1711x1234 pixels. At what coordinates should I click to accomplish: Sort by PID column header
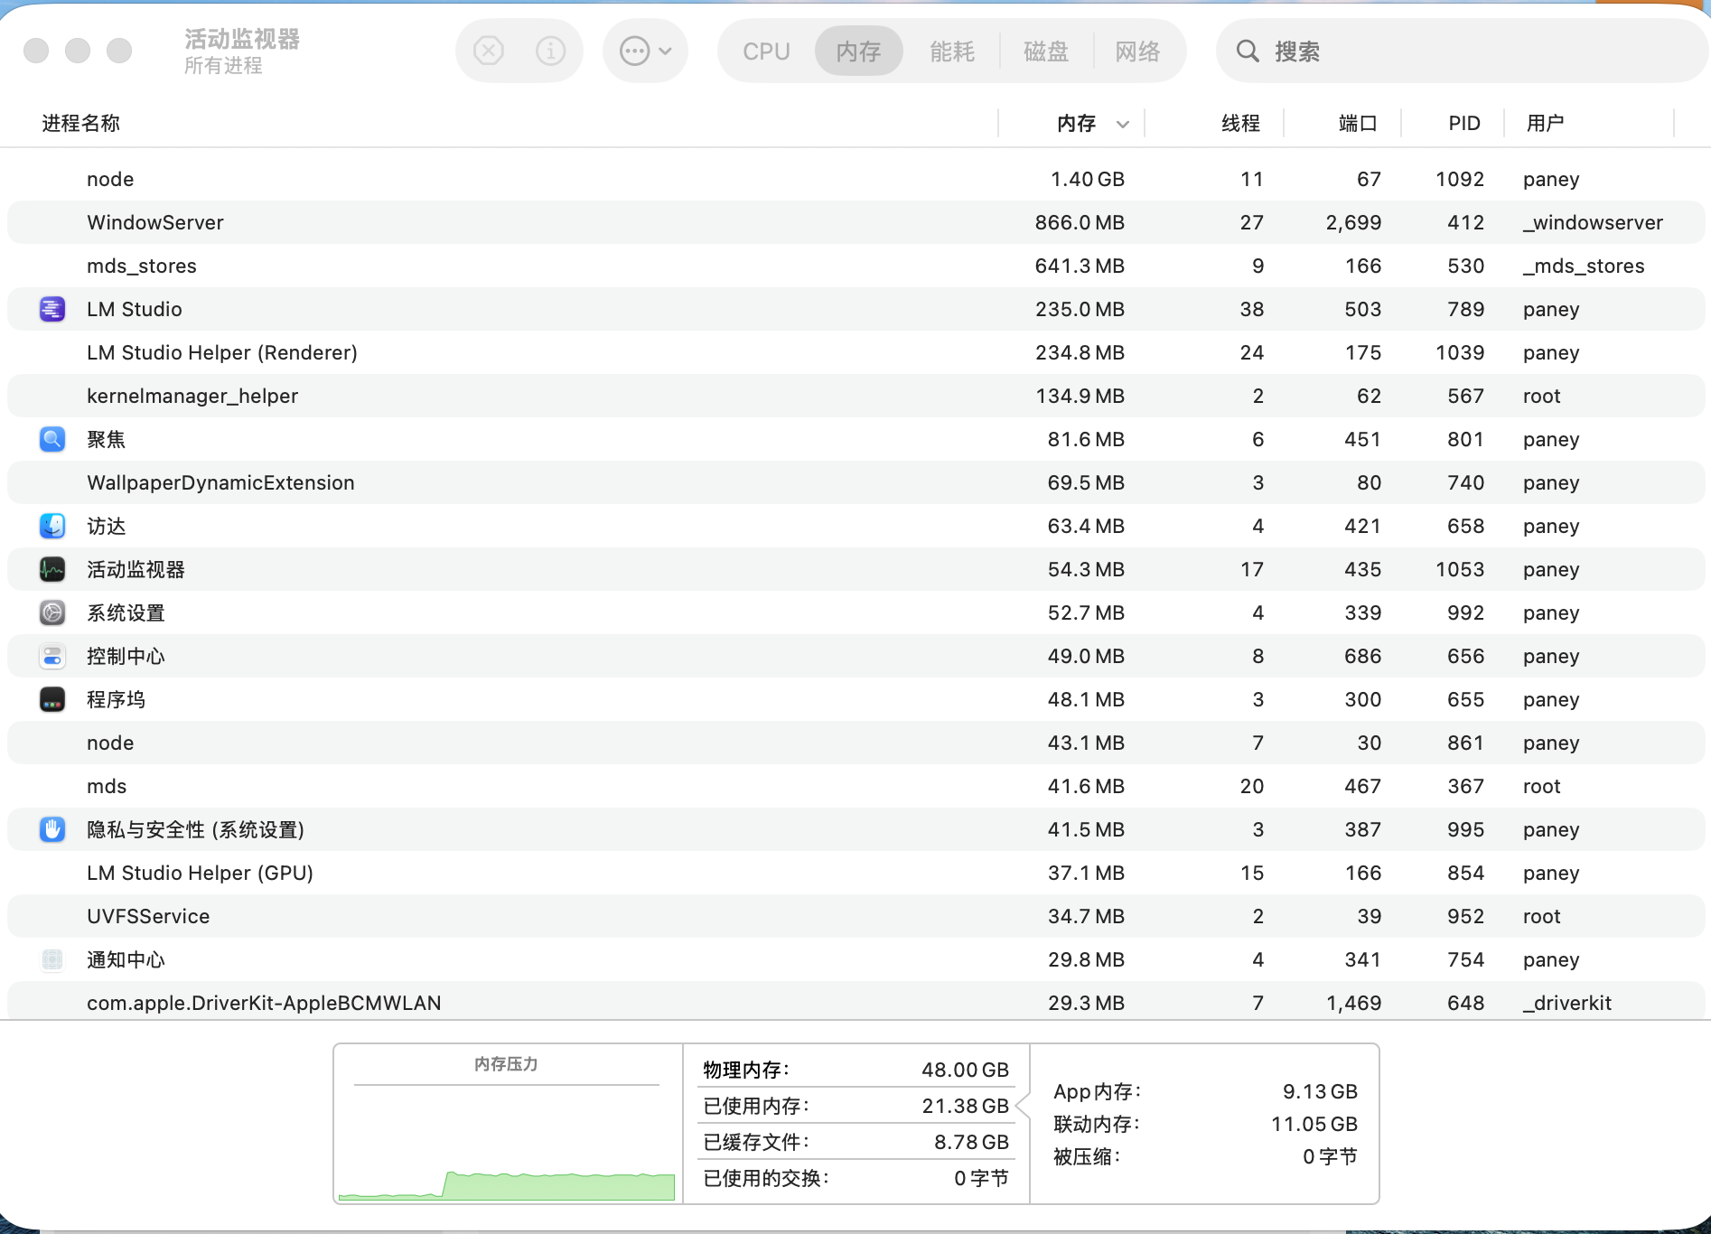point(1464,123)
